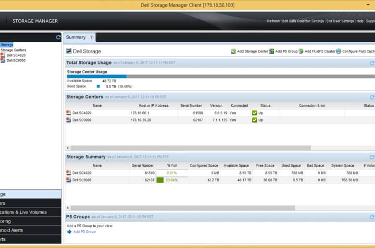Sort Storage Summary by Available Space
This screenshot has width=375, height=248.
[236, 165]
